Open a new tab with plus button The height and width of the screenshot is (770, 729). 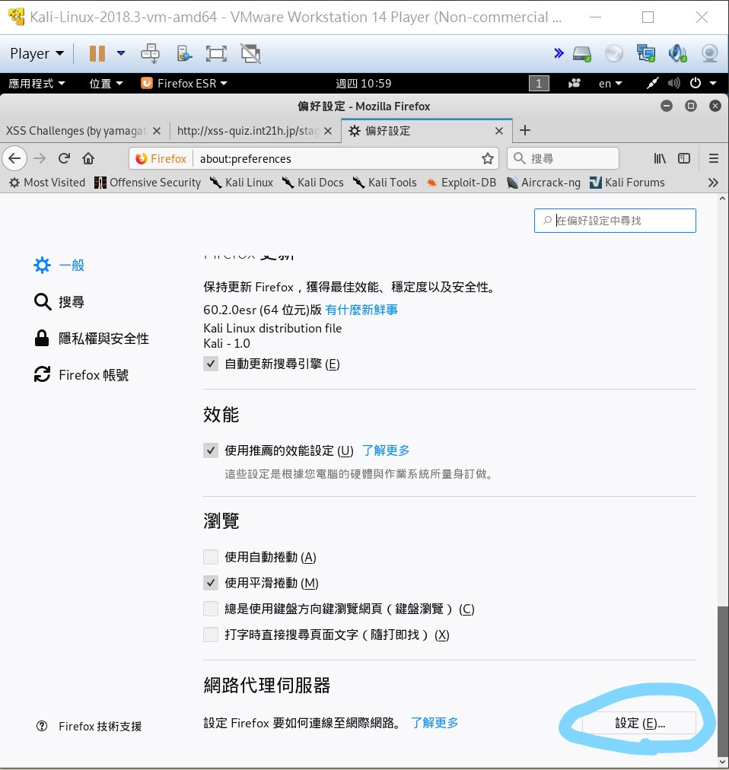pyautogui.click(x=524, y=130)
